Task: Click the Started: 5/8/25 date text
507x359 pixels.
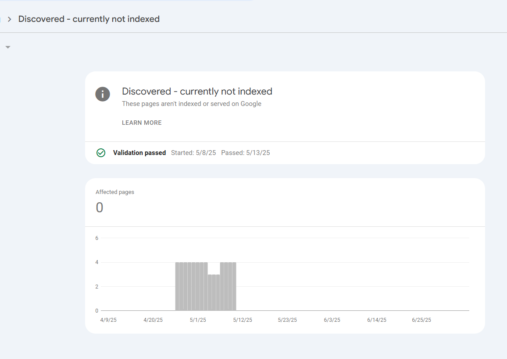Action: [x=193, y=152]
